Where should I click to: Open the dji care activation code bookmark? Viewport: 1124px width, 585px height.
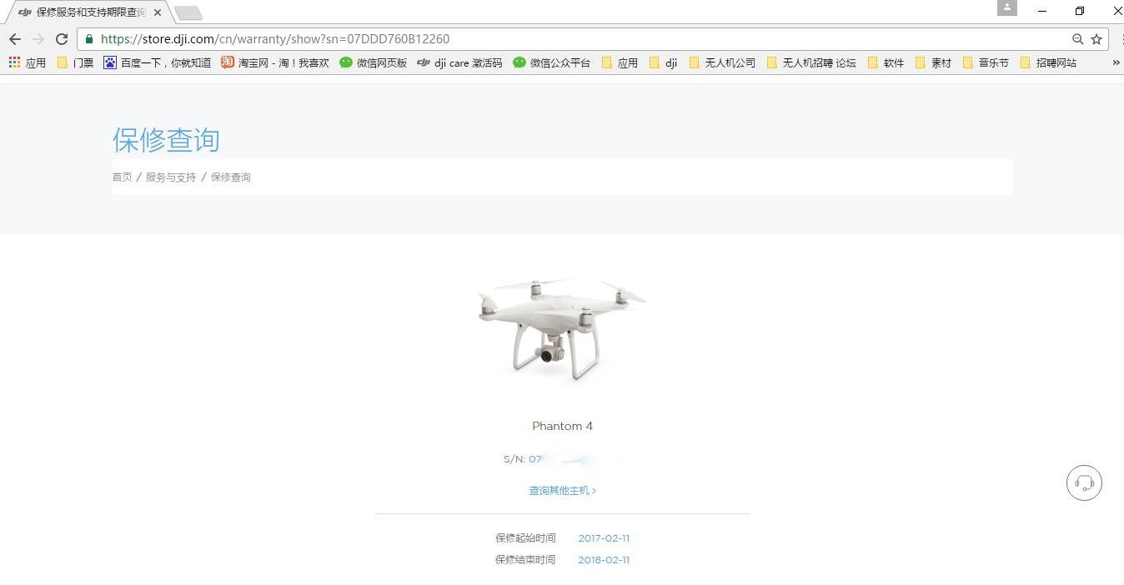pos(459,62)
